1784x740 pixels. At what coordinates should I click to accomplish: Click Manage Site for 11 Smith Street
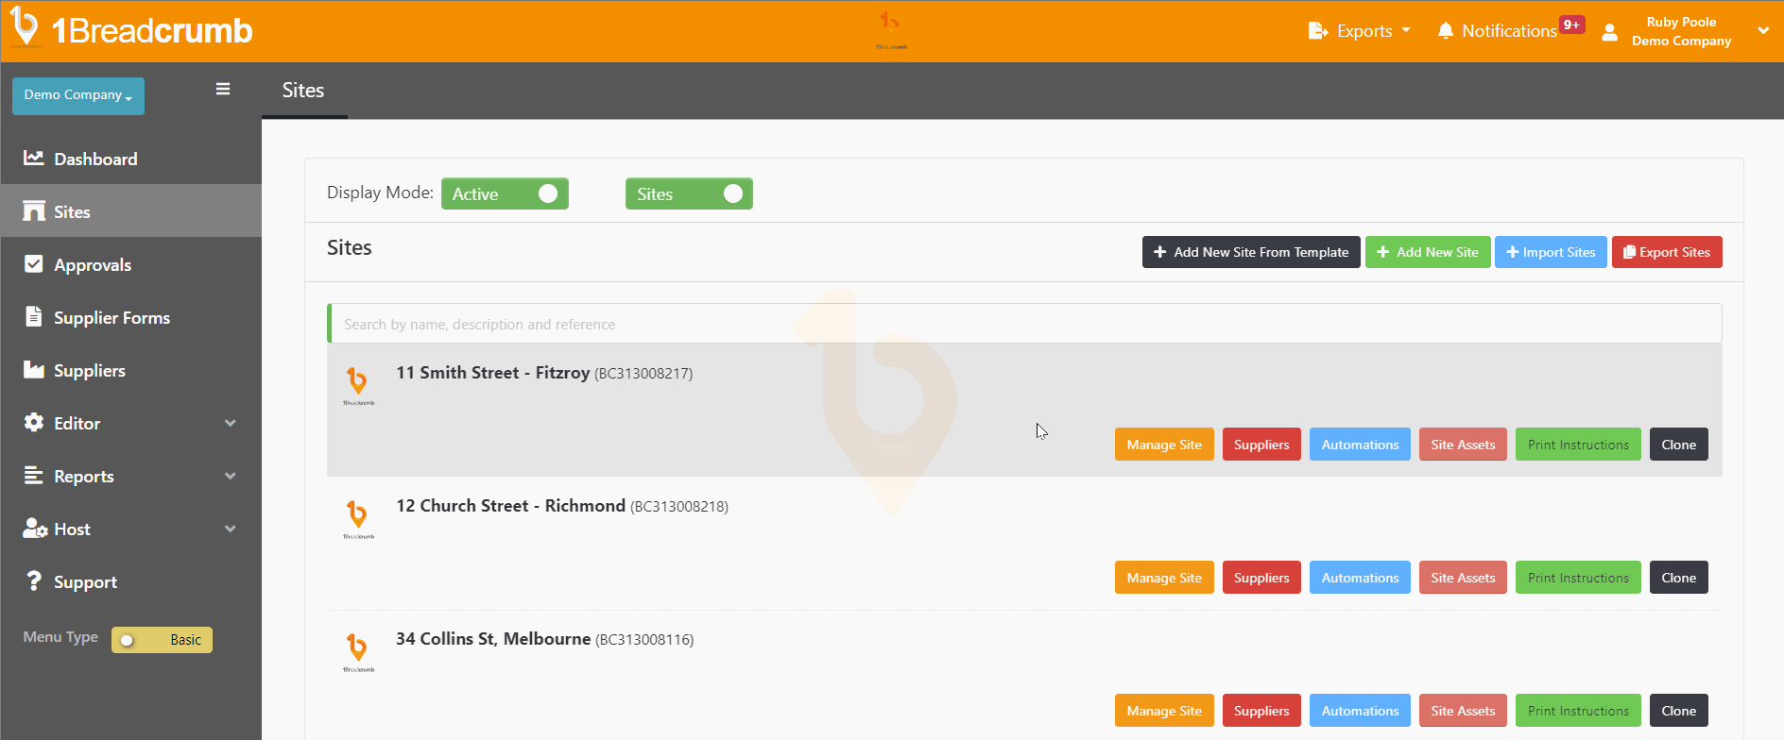coord(1163,445)
